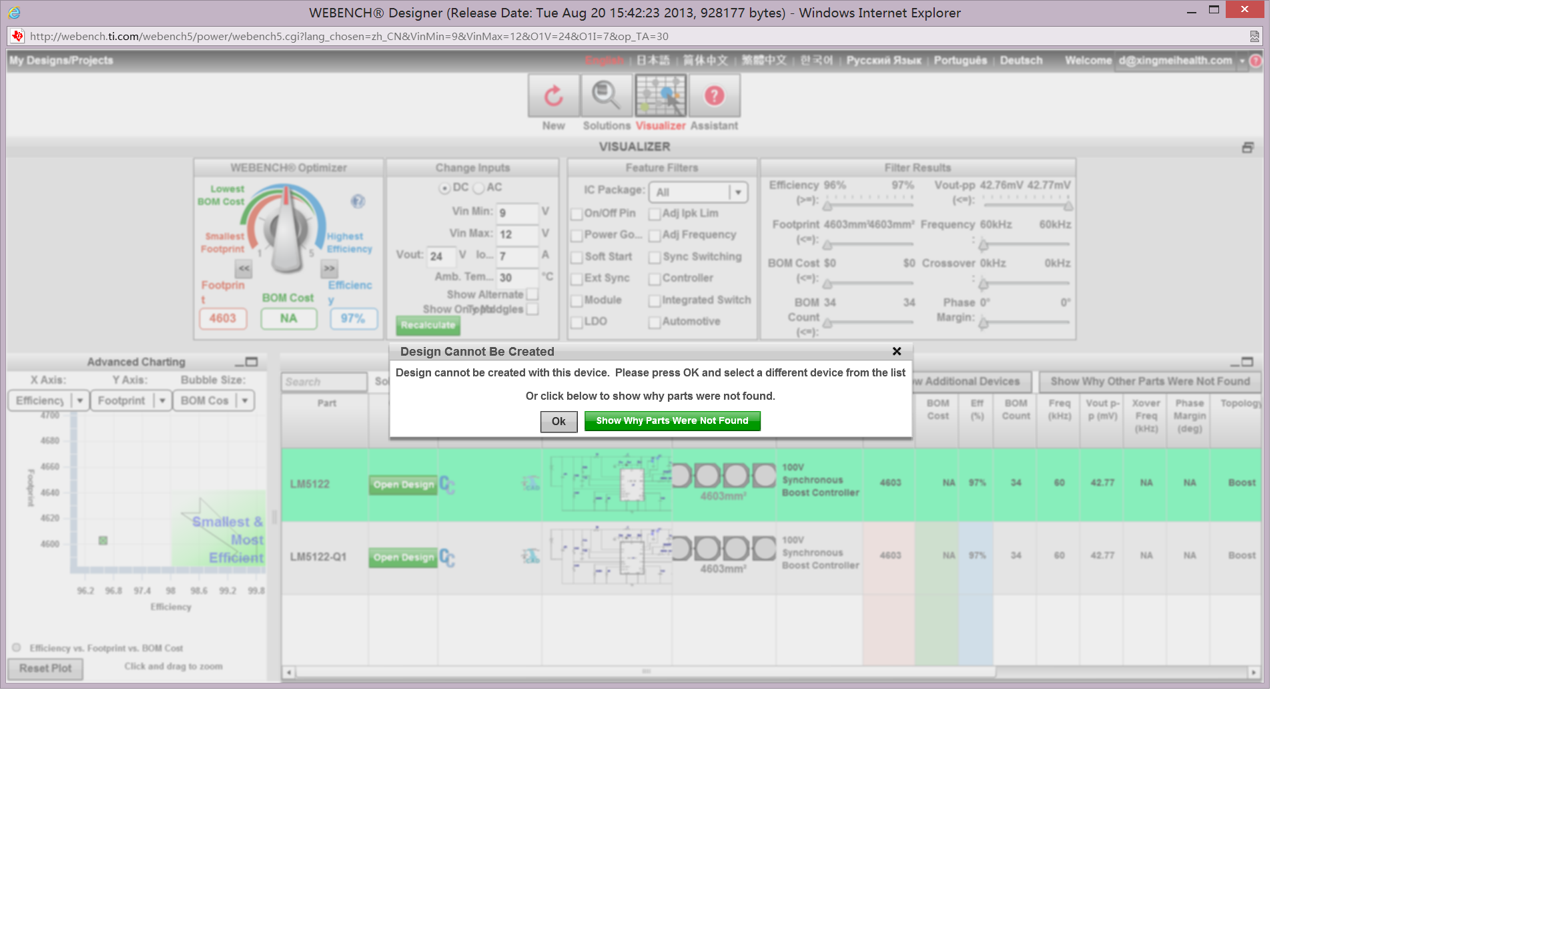Select the AC input radio button
The image size is (1548, 945).
[478, 189]
